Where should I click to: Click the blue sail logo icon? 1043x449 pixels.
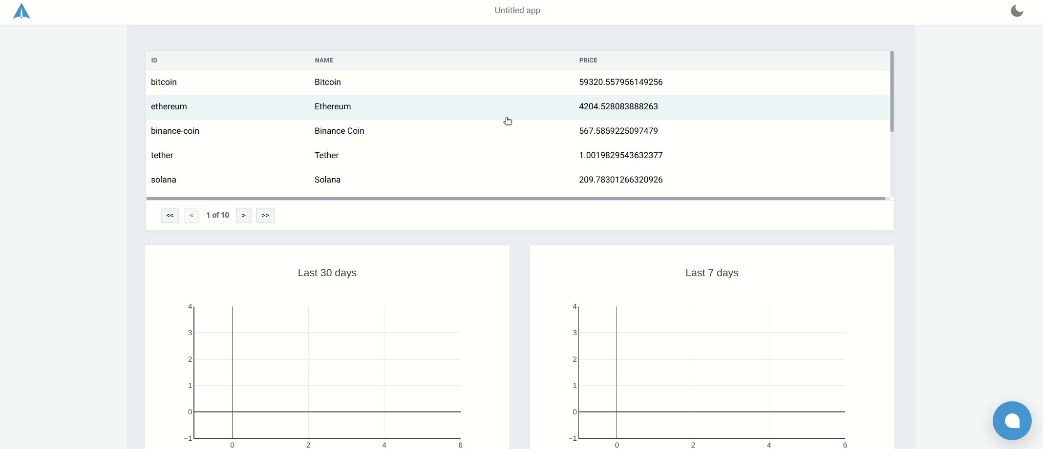[x=21, y=11]
